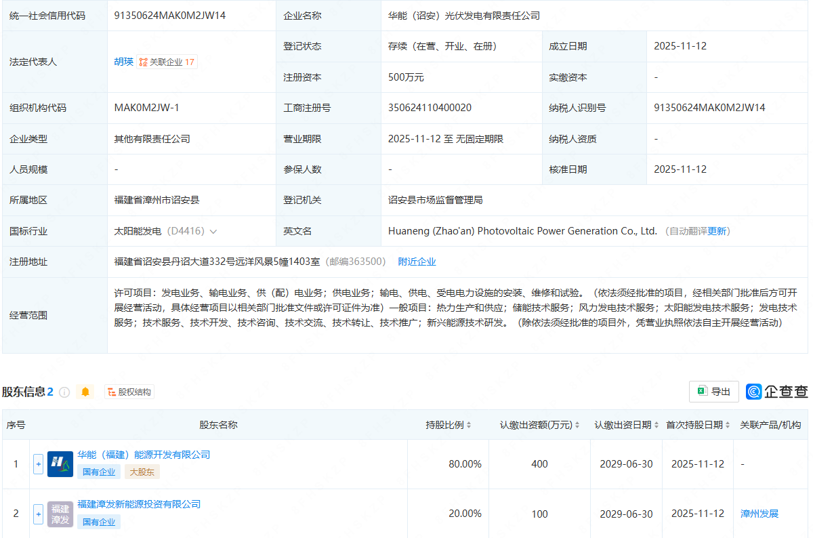Image resolution: width=813 pixels, height=538 pixels.
Task: Click the 福建漳发 shareholder logo
Action: pyautogui.click(x=60, y=514)
